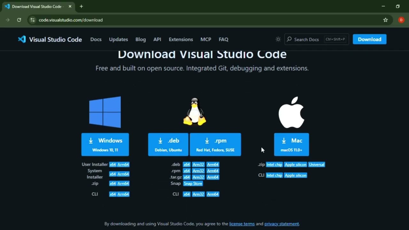The image size is (409, 230).
Task: Open the Docs menu item
Action: 96,39
